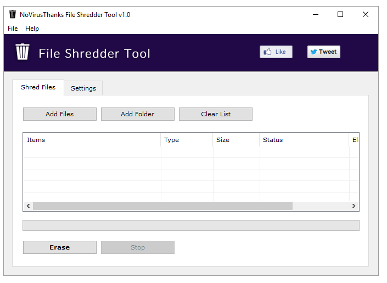
Task: Open the File menu
Action: point(13,29)
